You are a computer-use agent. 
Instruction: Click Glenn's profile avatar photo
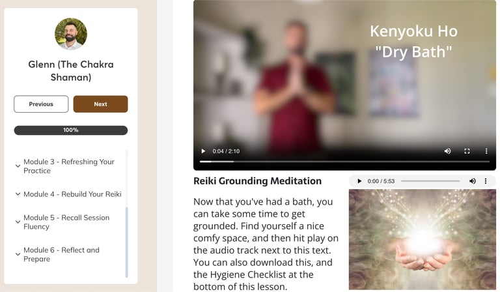(71, 34)
